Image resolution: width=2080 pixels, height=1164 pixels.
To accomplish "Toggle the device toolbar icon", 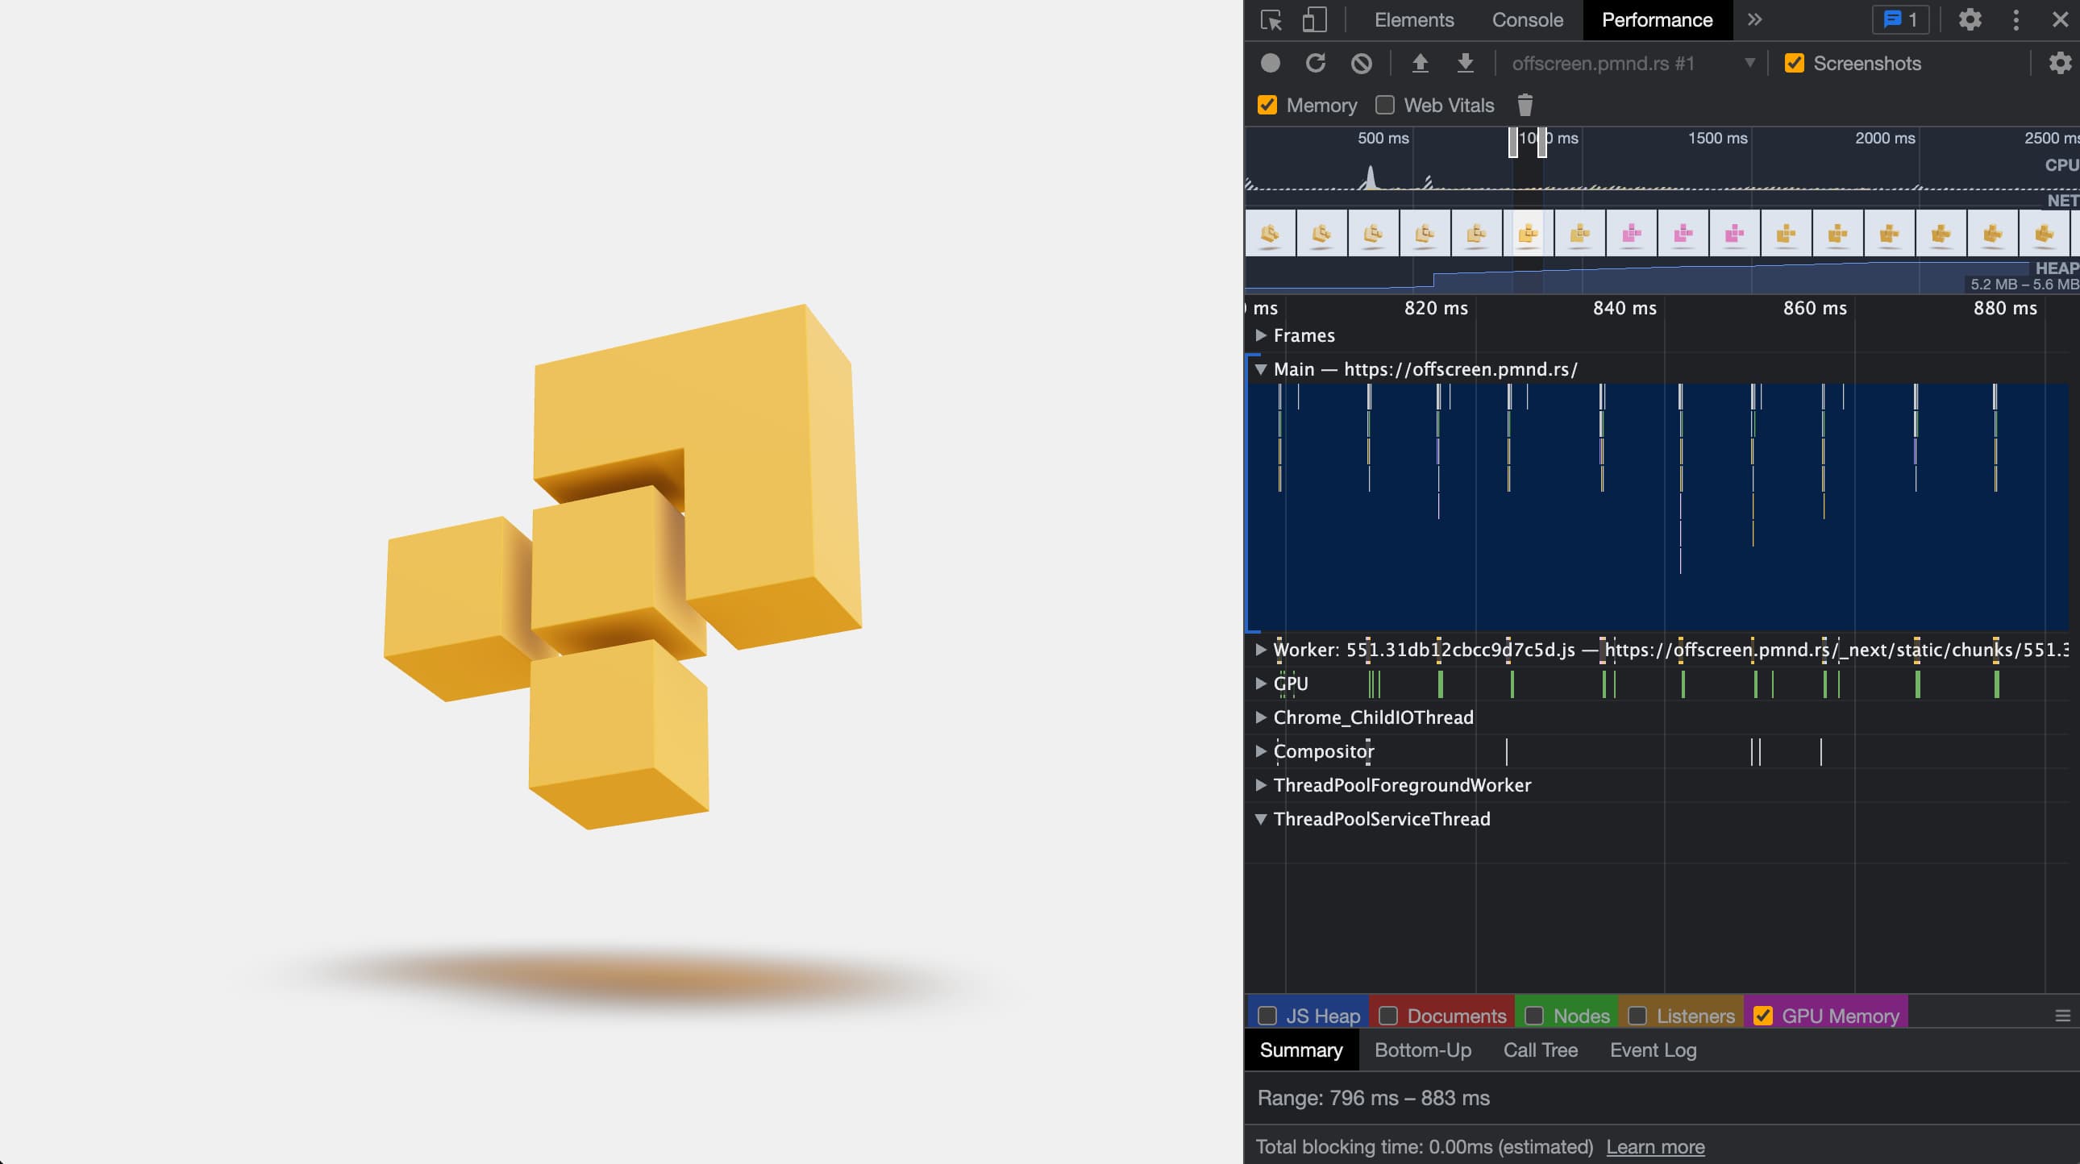I will [x=1315, y=20].
